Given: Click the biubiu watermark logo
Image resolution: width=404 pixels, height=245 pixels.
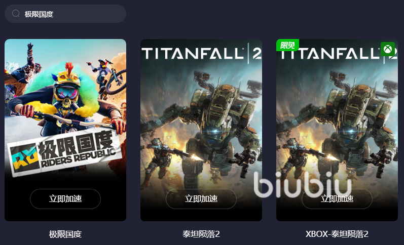Looking at the screenshot, I should coord(303,185).
